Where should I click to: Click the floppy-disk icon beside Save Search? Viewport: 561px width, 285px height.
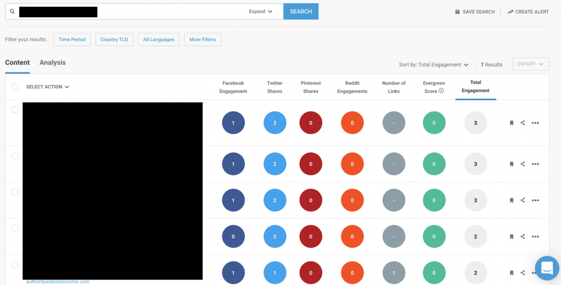pyautogui.click(x=457, y=12)
